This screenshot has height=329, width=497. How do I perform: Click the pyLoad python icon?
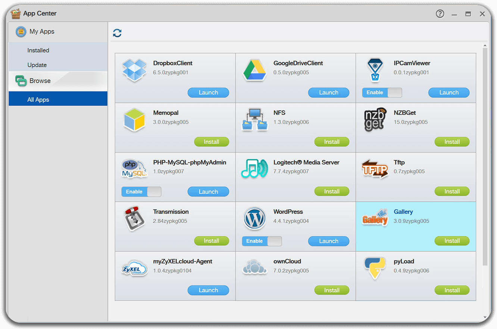tap(375, 268)
